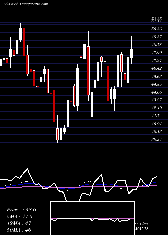Image resolution: width=168 pixels, height=235 pixels.
Task: Click the 50.36 price axis label
Action: click(157, 29)
